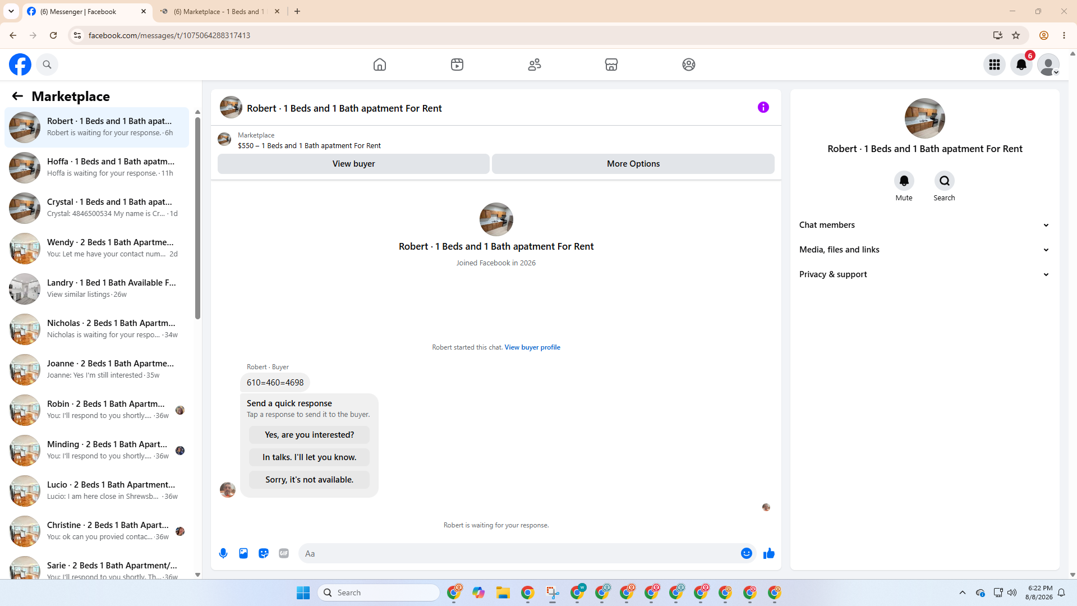Image resolution: width=1077 pixels, height=606 pixels.
Task: Open the Robin conversation
Action: 97,410
